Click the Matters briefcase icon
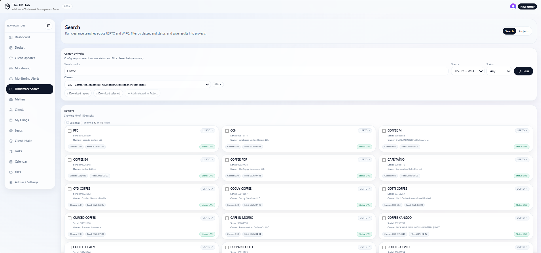Viewport: 541px width, 253px height. pyautogui.click(x=11, y=100)
